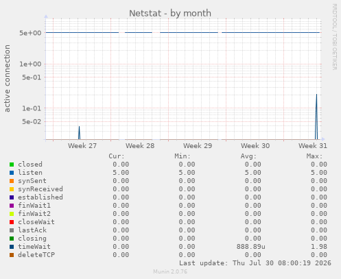
Task: Click the purple finWait1 legend swatch
Action: 12,206
